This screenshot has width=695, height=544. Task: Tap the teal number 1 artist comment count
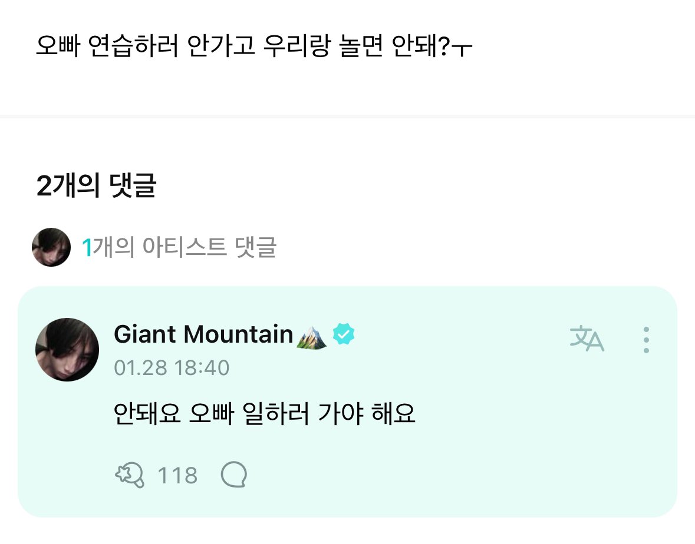pos(87,248)
